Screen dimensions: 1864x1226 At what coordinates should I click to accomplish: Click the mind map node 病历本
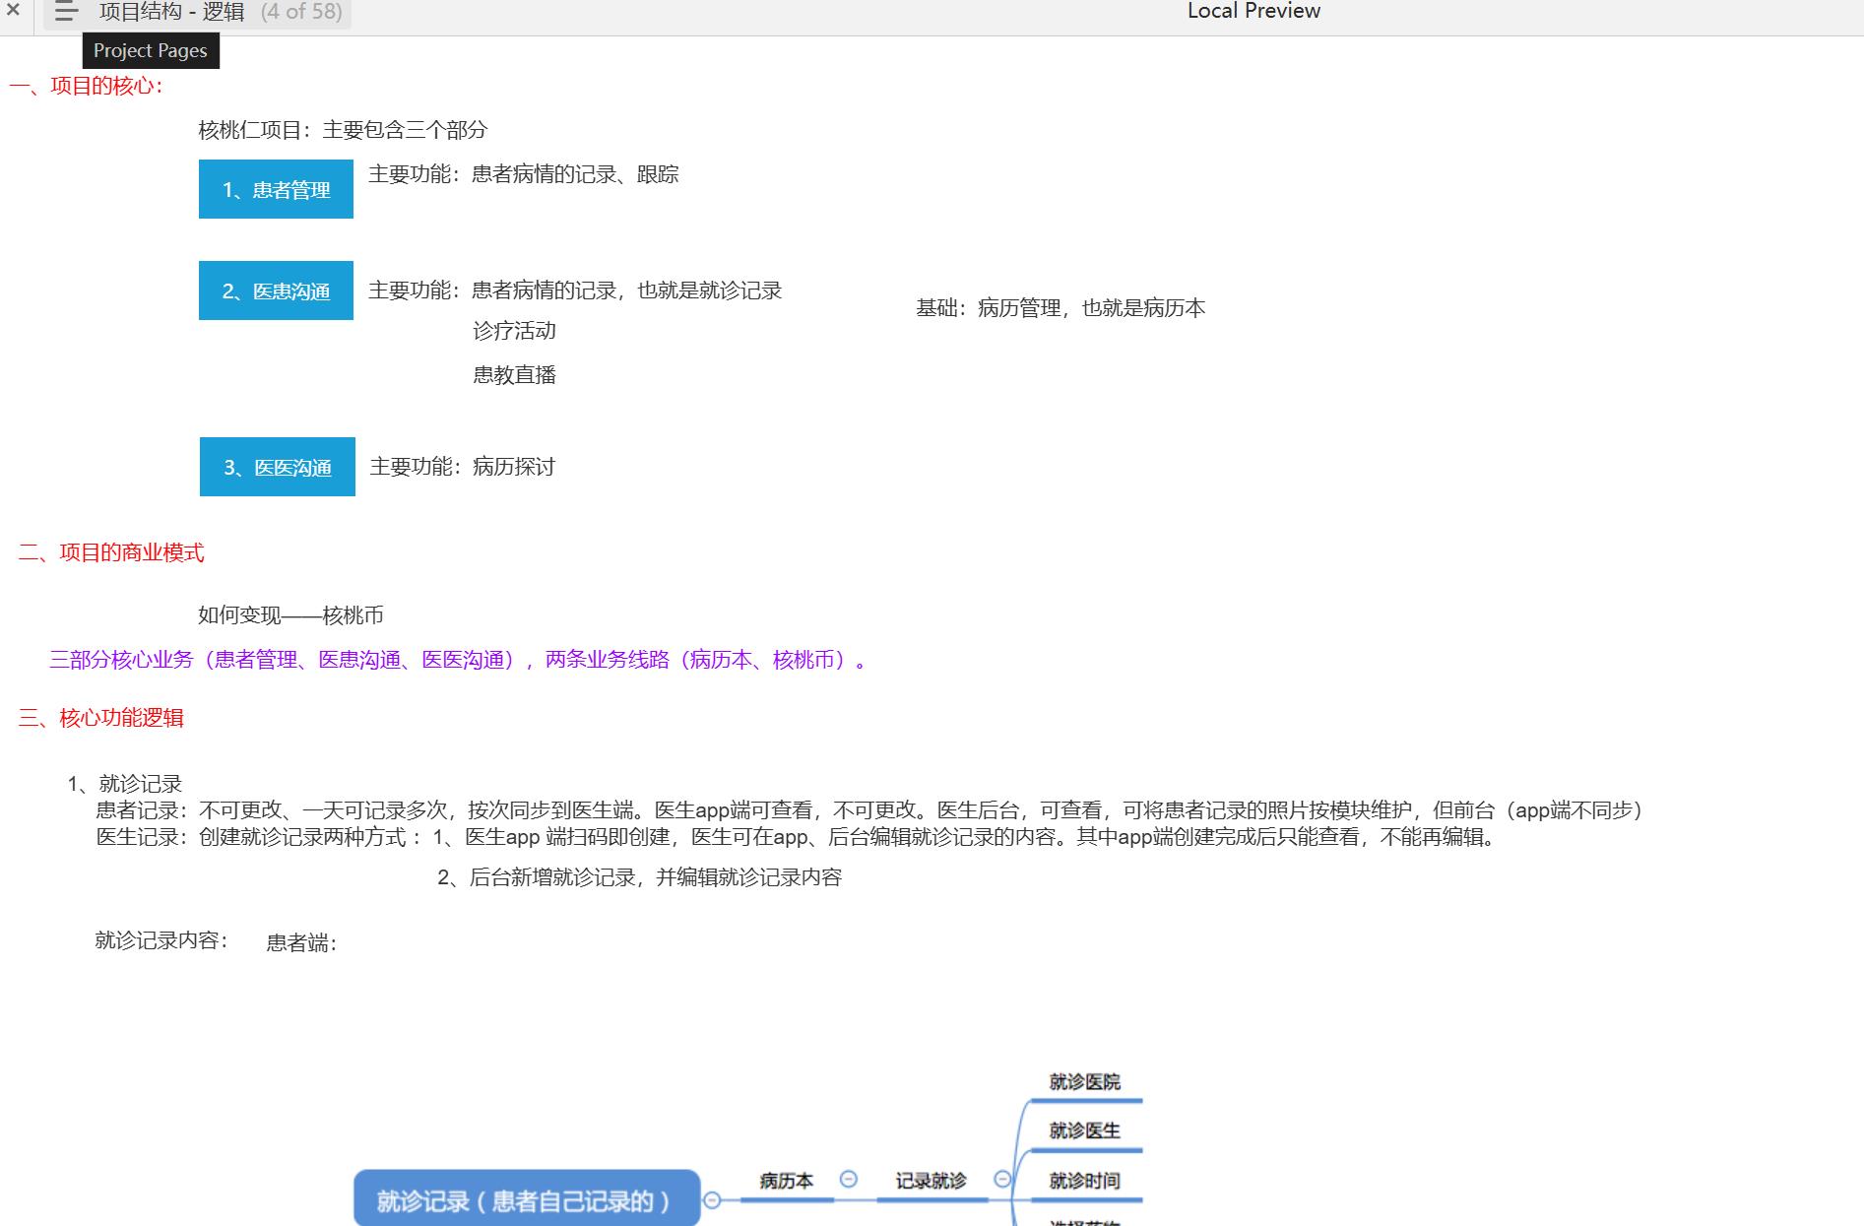click(786, 1181)
